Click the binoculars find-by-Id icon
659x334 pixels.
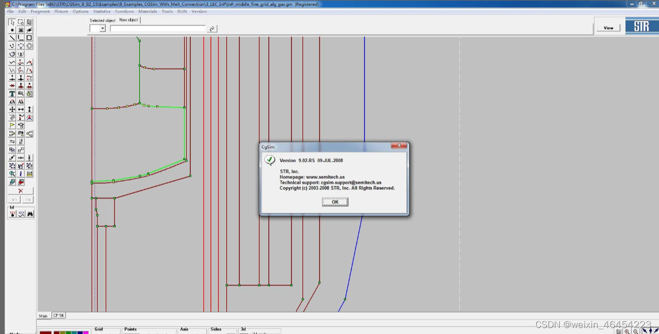coord(30,214)
